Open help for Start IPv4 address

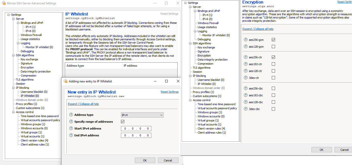[x=71, y=129]
